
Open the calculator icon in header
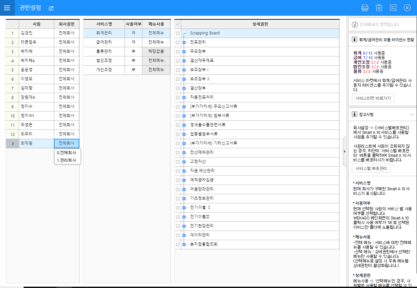pyautogui.click(x=393, y=8)
